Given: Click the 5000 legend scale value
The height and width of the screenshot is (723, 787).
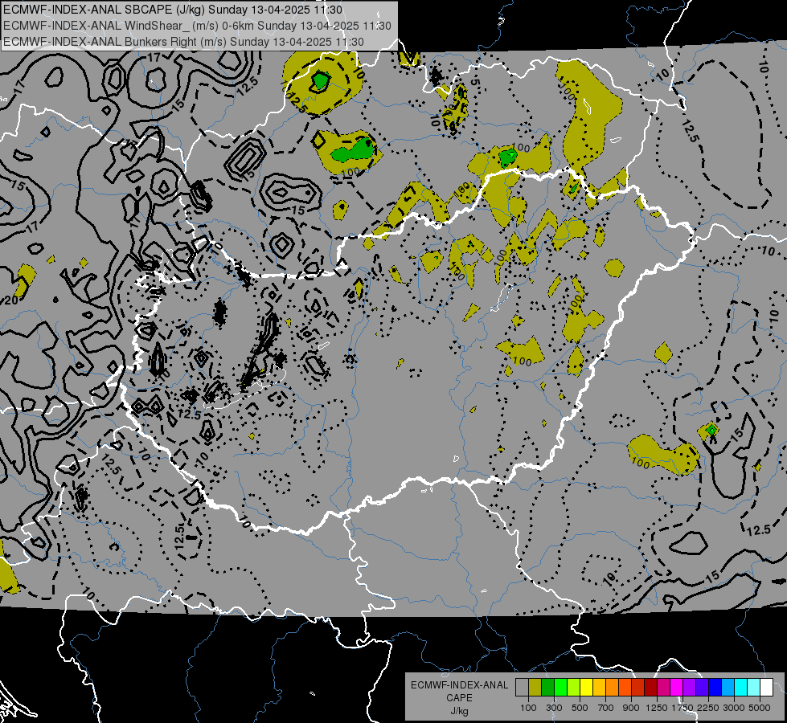Looking at the screenshot, I should (760, 708).
